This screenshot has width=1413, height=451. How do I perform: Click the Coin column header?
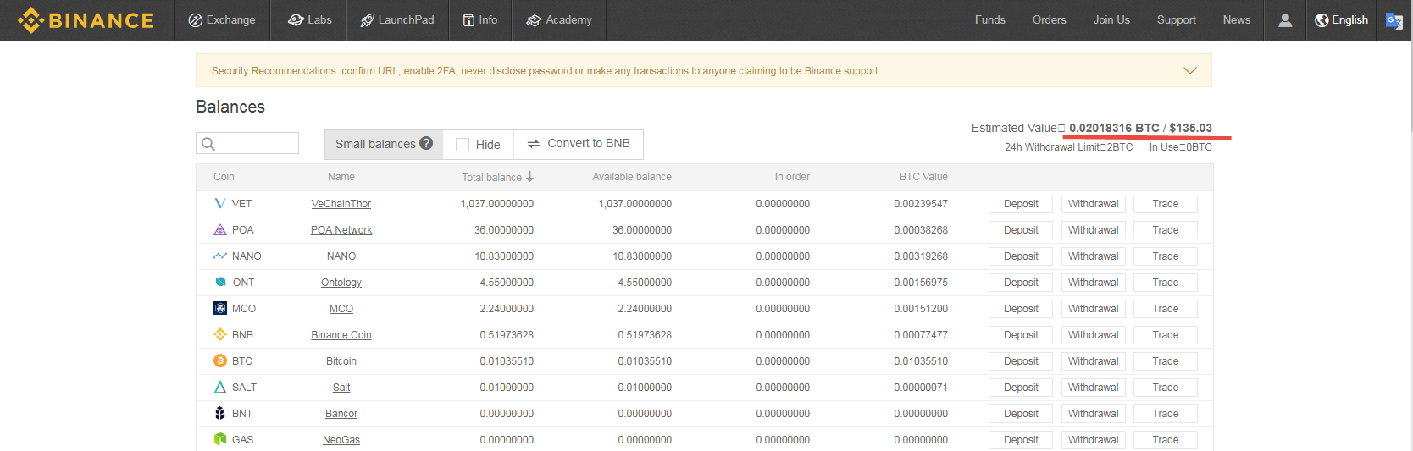(x=224, y=177)
